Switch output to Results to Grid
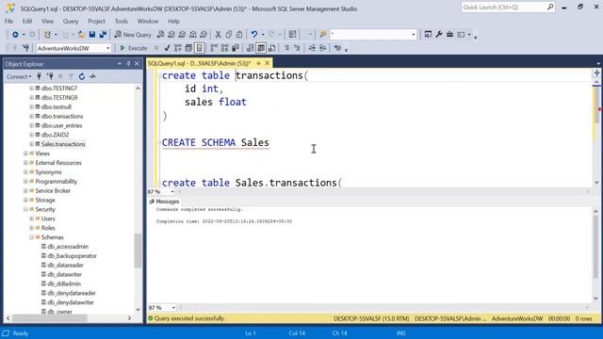Screen dimensions: 603x339 (261, 48)
